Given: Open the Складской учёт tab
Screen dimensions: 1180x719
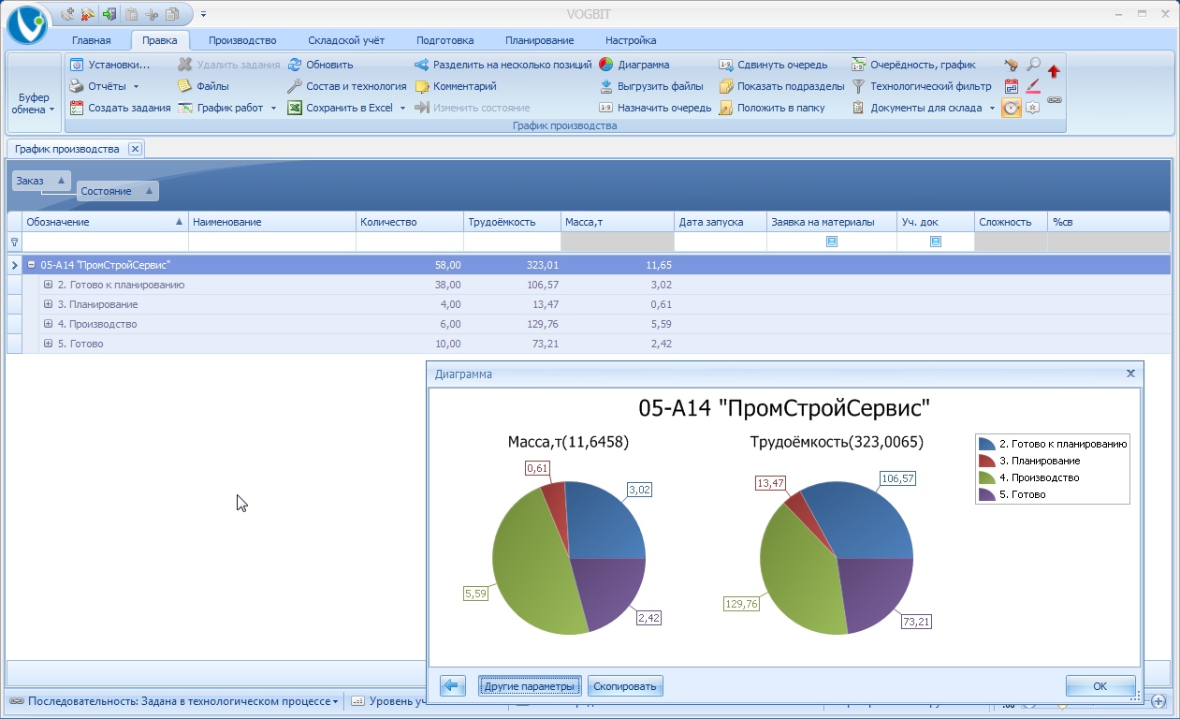Looking at the screenshot, I should (346, 40).
